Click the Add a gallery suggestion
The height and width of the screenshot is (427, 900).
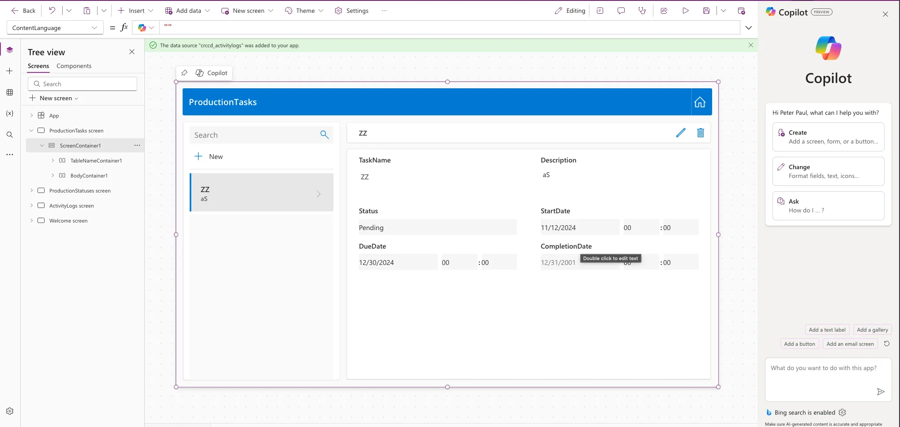pyautogui.click(x=872, y=330)
